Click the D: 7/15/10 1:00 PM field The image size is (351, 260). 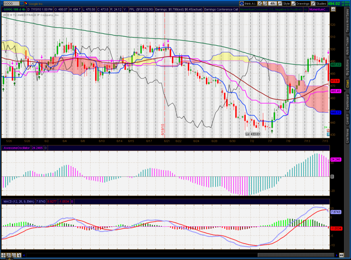(40, 9)
